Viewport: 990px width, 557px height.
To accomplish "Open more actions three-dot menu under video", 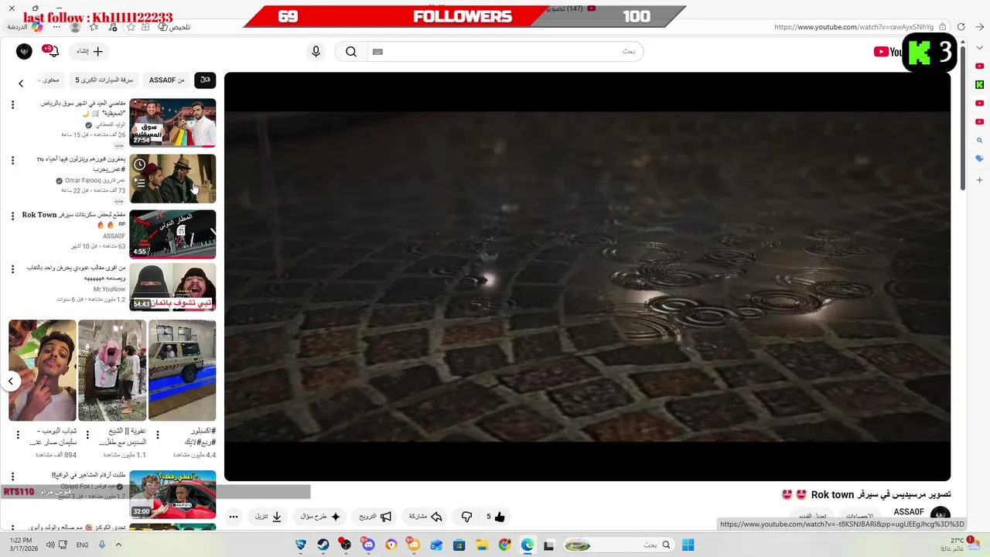I will tap(234, 517).
